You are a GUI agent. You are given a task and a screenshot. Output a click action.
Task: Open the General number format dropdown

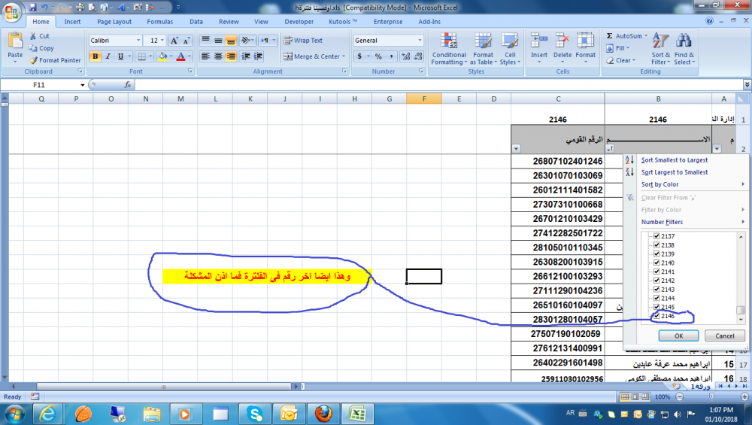click(420, 41)
